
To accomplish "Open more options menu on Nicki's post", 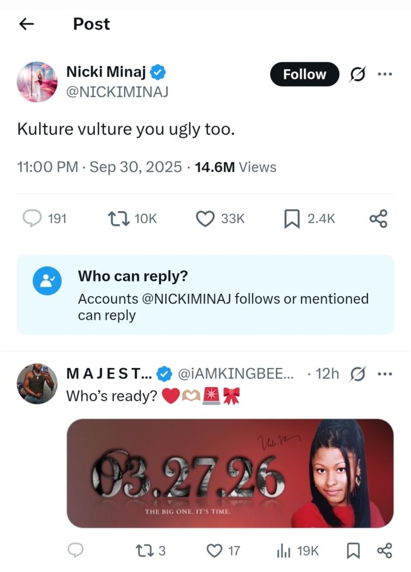I will pyautogui.click(x=385, y=74).
